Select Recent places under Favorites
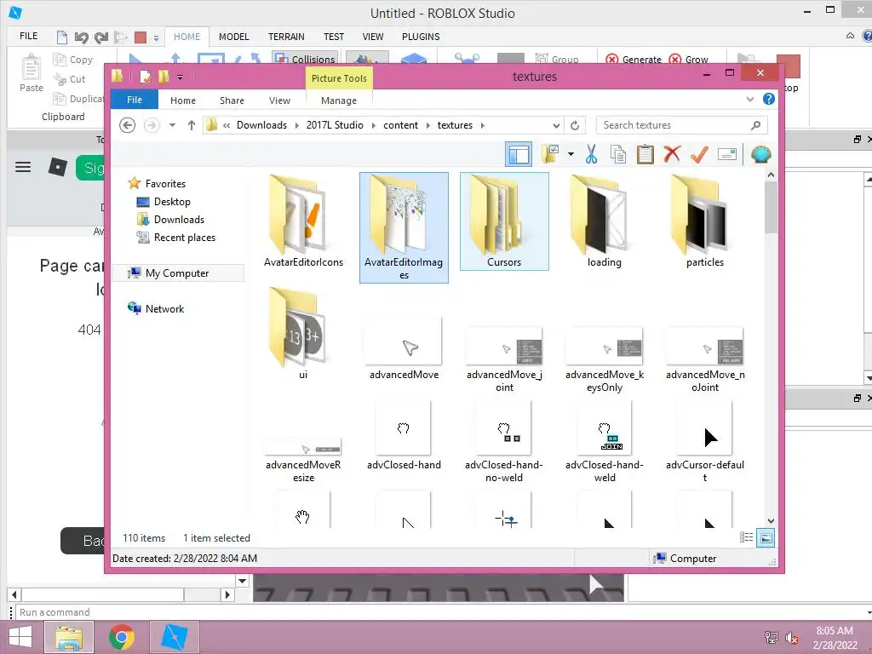Screen dimensions: 872x654 (x=185, y=238)
